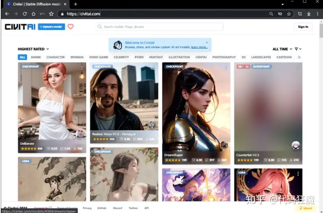
Task: Click the yellow Ideas button
Action: (306, 208)
